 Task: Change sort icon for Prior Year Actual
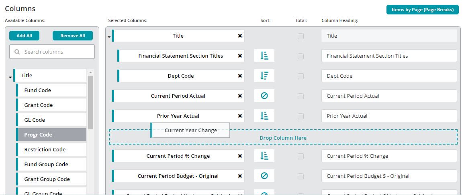point(264,116)
